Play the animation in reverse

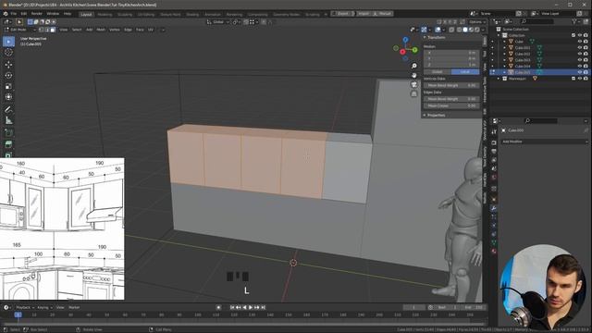[244, 307]
